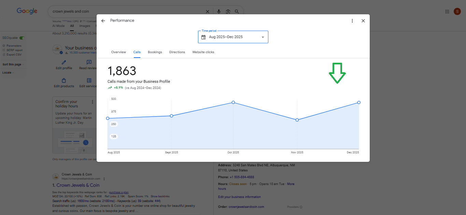
Task: Open the Website clicks tab
Action: [x=203, y=52]
